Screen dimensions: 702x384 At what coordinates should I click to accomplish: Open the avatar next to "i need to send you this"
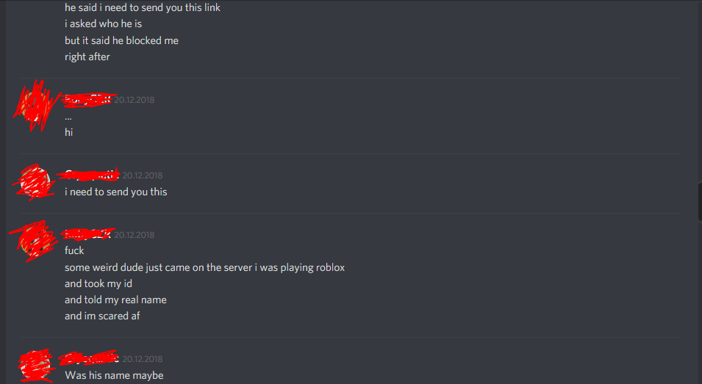[x=35, y=182]
